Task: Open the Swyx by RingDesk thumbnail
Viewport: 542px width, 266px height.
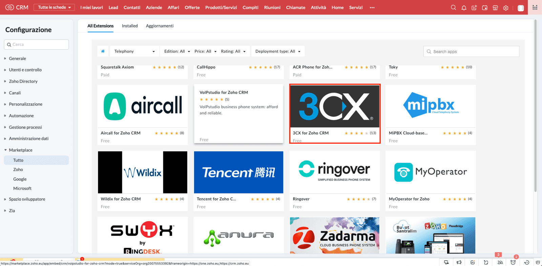Action: tap(143, 235)
